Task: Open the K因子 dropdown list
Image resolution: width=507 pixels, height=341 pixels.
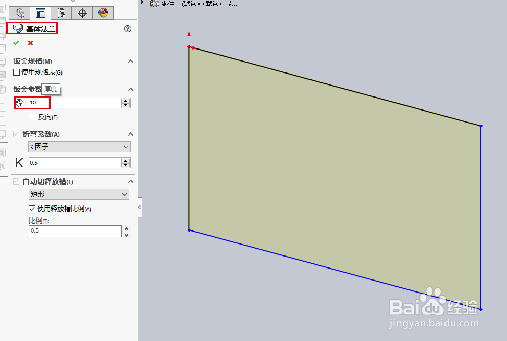Action: tap(125, 147)
